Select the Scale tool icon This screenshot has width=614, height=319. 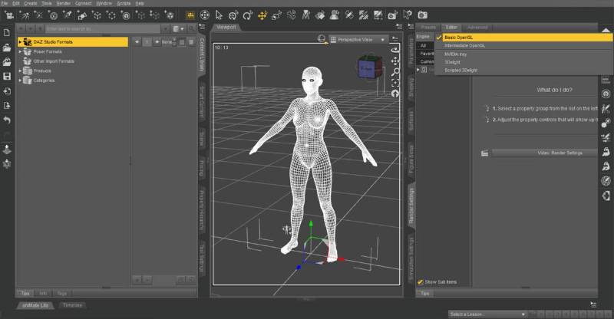[x=277, y=15]
